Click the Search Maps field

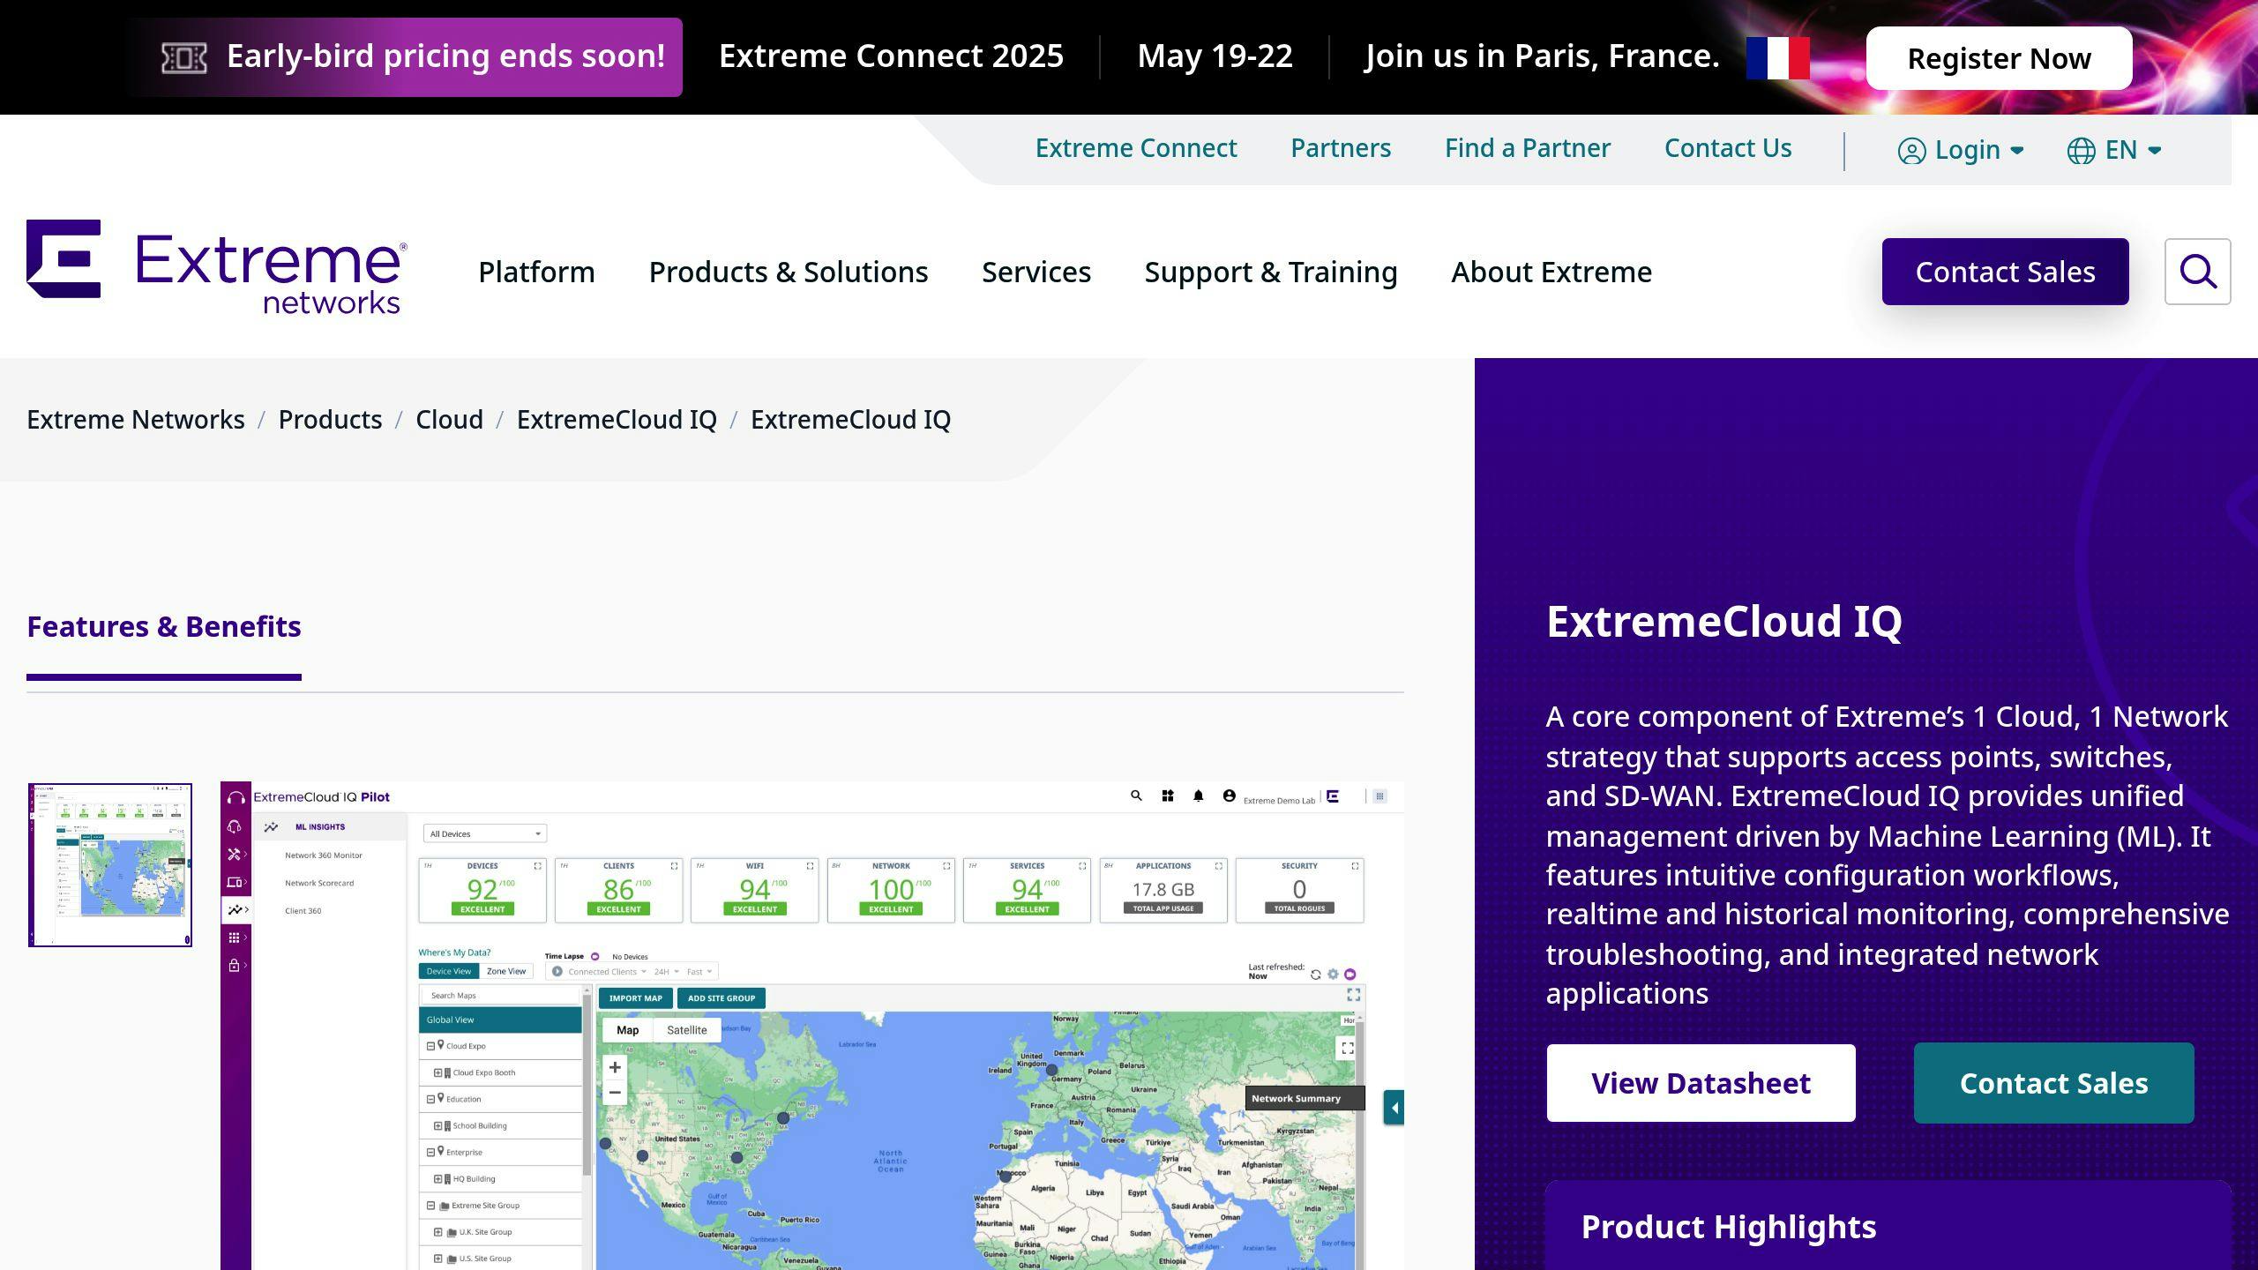point(502,996)
